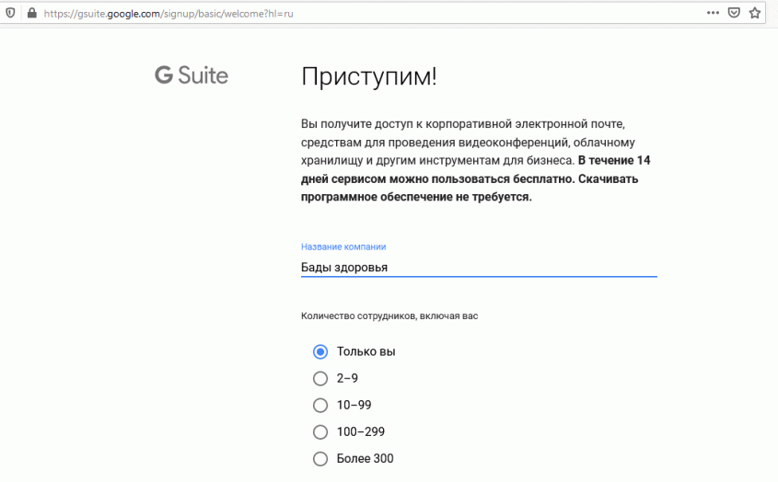
Task: Click the 'Приступим!' heading
Action: coord(369,77)
